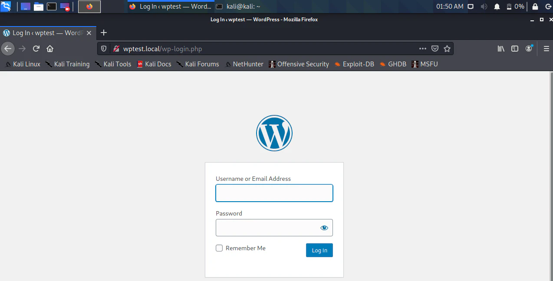The image size is (553, 281).
Task: Toggle the sidebar view icon
Action: (x=515, y=49)
